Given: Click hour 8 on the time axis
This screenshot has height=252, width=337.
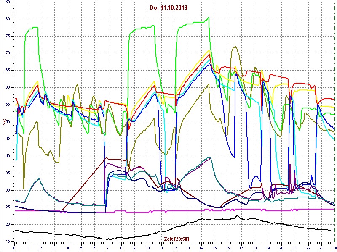Looking at the screenshot, I should click(x=121, y=247).
